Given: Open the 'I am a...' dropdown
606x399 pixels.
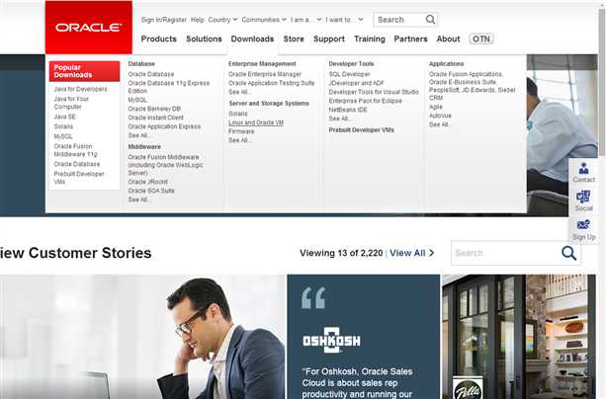Looking at the screenshot, I should point(305,20).
